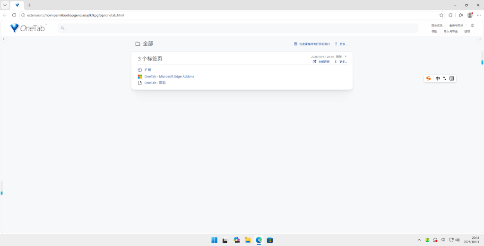
Task: Reload the page
Action: [14, 15]
